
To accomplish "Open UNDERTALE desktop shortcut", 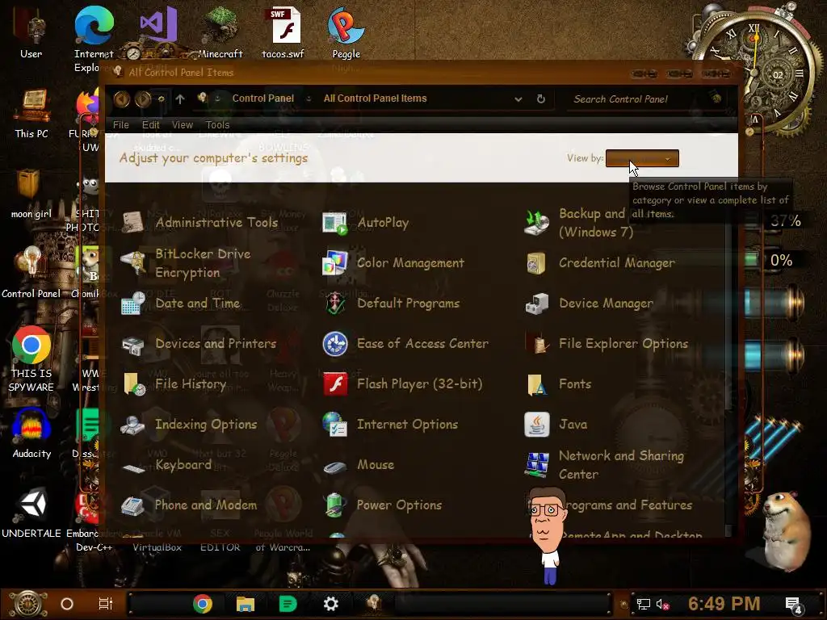I will pyautogui.click(x=31, y=513).
